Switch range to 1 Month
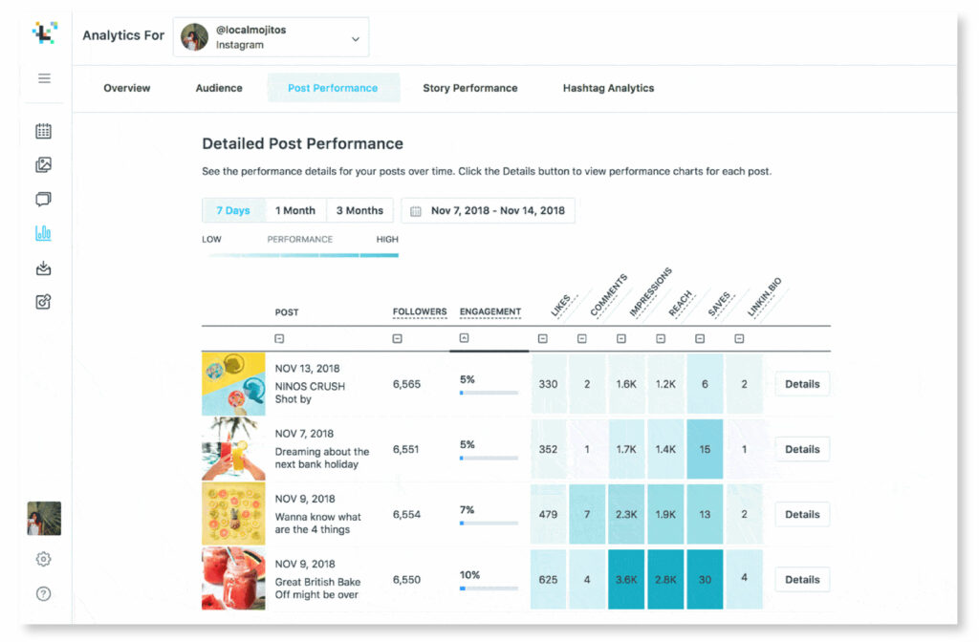The height and width of the screenshot is (642, 979). (295, 211)
